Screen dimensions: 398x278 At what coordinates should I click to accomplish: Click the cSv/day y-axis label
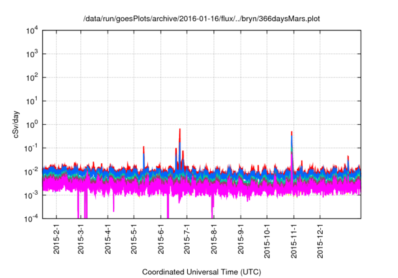[x=19, y=124]
